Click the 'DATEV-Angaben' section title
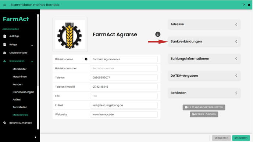The width and height of the screenshot is (253, 142). [x=184, y=76]
